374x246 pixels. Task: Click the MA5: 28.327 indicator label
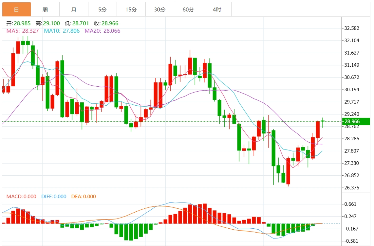coord(22,31)
